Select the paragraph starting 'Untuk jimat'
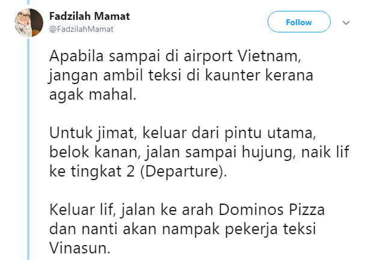This screenshot has height=260, width=365. click(x=199, y=152)
